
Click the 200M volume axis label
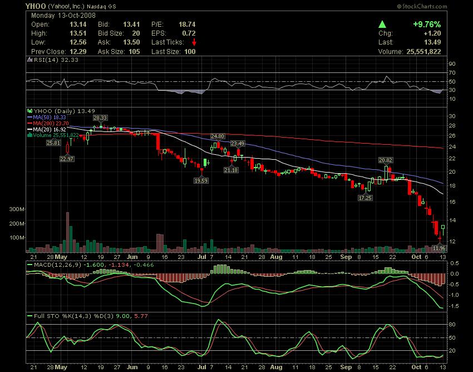point(17,223)
